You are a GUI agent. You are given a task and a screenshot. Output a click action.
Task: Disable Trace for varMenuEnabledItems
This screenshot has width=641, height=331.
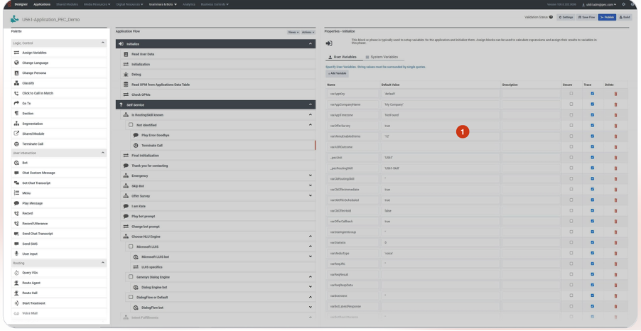click(x=593, y=136)
